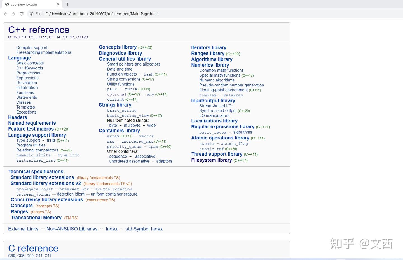Open Regular expressions library link
This screenshot has height=260, width=403.
tap(223, 127)
